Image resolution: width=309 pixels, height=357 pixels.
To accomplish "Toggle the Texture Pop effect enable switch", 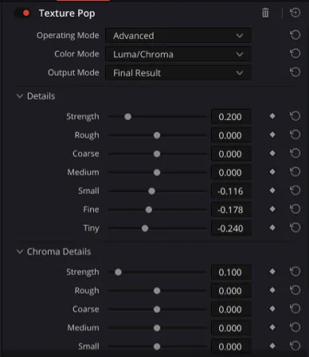I will click(x=22, y=13).
